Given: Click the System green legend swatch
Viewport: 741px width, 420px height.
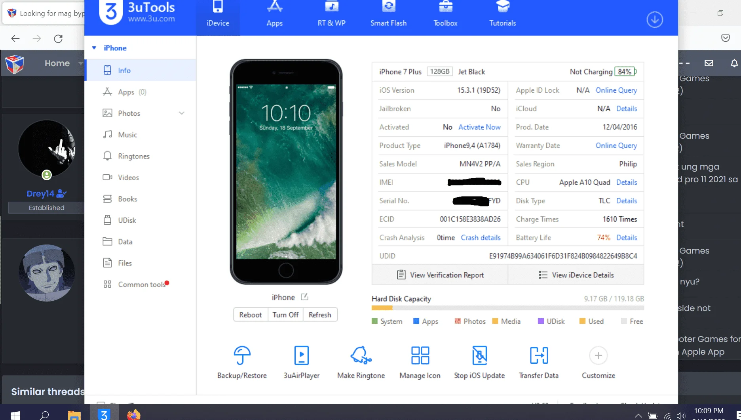Looking at the screenshot, I should tap(374, 321).
